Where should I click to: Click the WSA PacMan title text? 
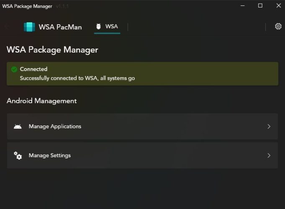pyautogui.click(x=60, y=27)
